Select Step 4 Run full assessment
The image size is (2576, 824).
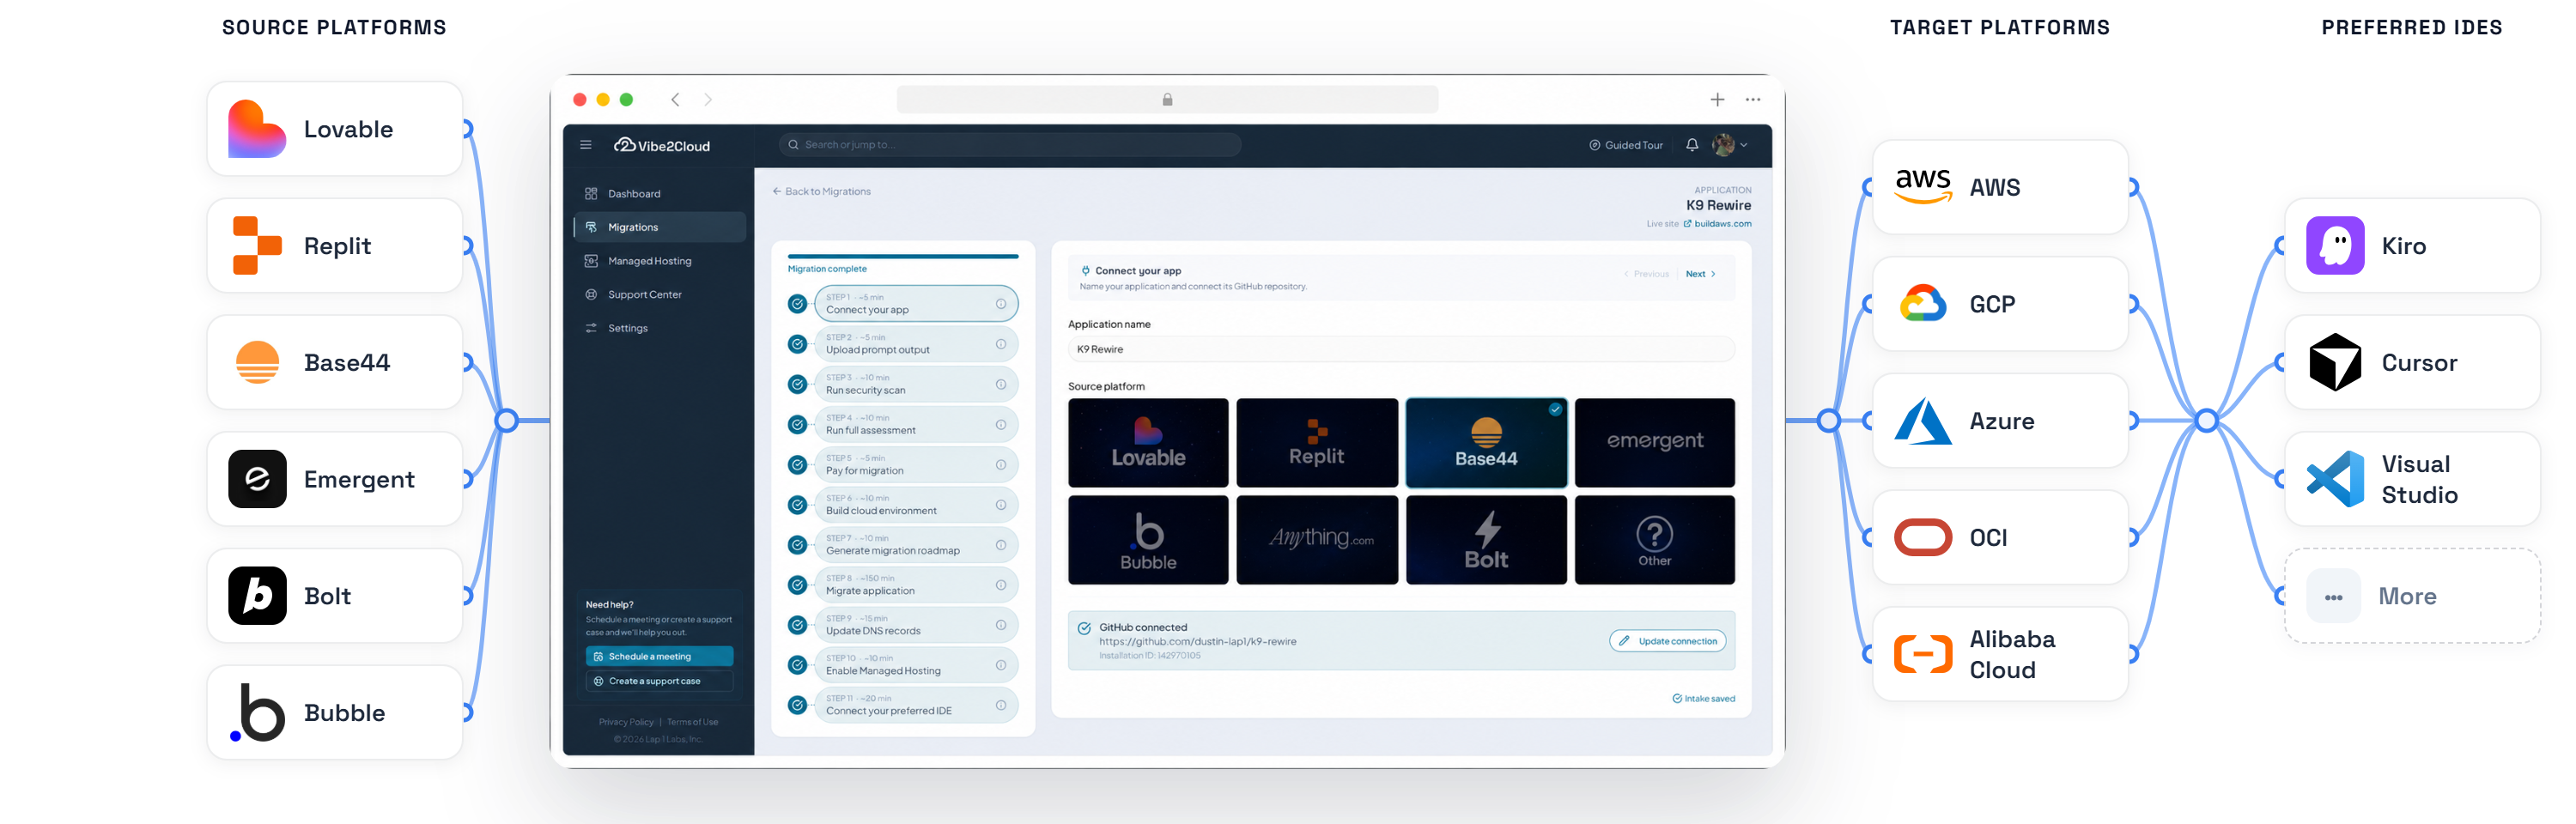tap(916, 424)
